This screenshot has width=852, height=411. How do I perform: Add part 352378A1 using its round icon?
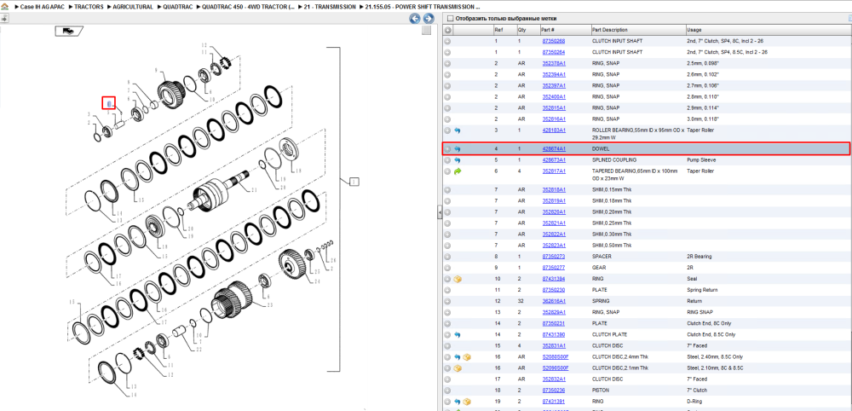[448, 63]
